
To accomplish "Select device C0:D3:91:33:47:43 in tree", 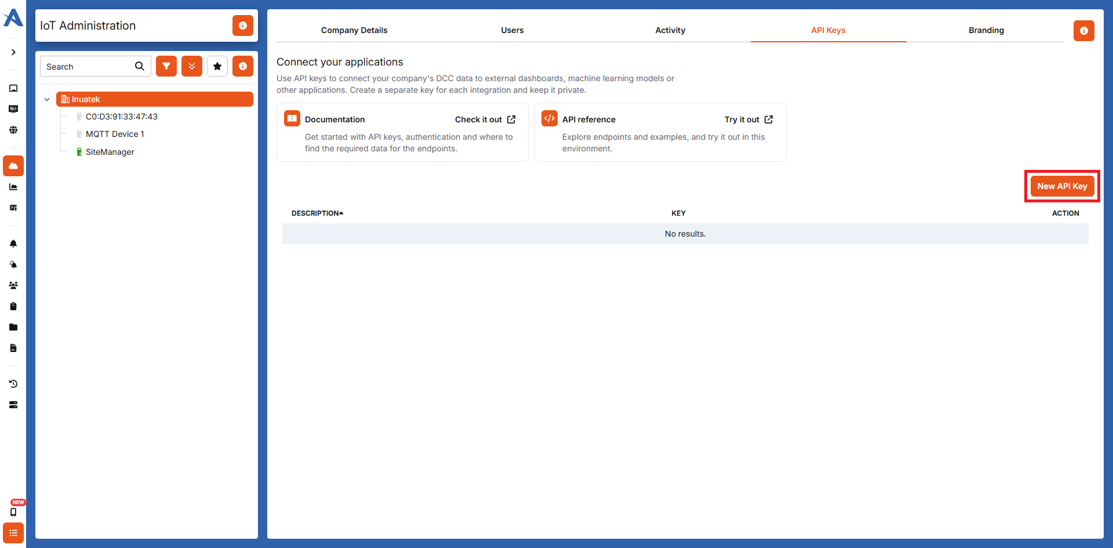I will tap(122, 117).
